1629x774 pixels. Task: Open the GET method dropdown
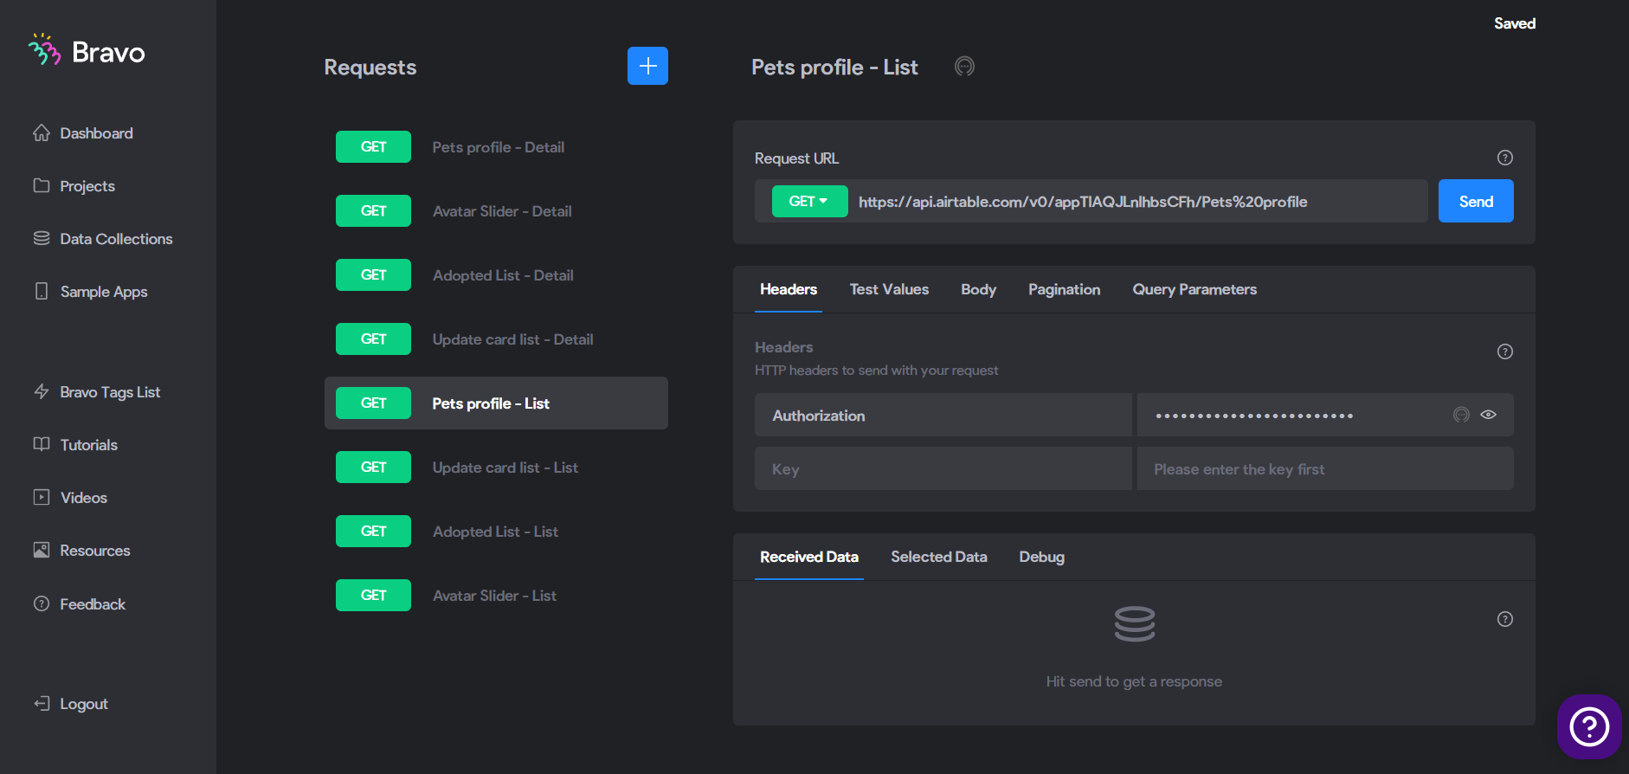tap(809, 201)
